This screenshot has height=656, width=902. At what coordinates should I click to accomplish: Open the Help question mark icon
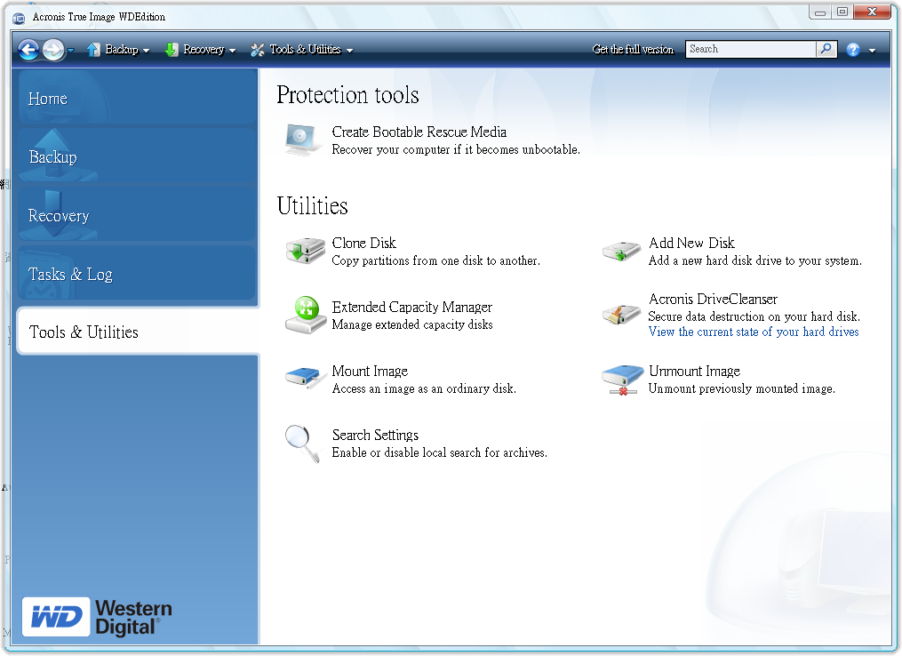pos(853,50)
